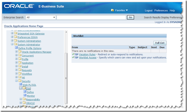
Task: Expand the Application folder node
Action: coord(16,62)
